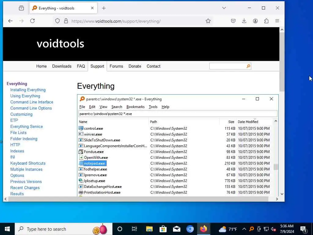Viewport: 313px width, 235px height.
Task: Click the site padlock icon
Action: coord(66,21)
